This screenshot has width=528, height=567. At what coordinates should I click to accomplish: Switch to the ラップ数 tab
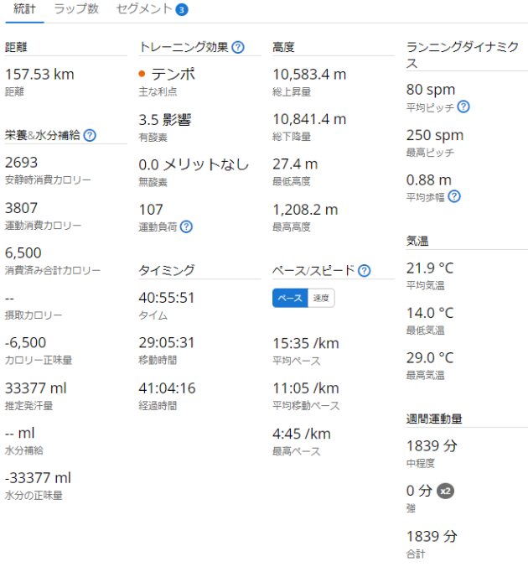coord(76,9)
